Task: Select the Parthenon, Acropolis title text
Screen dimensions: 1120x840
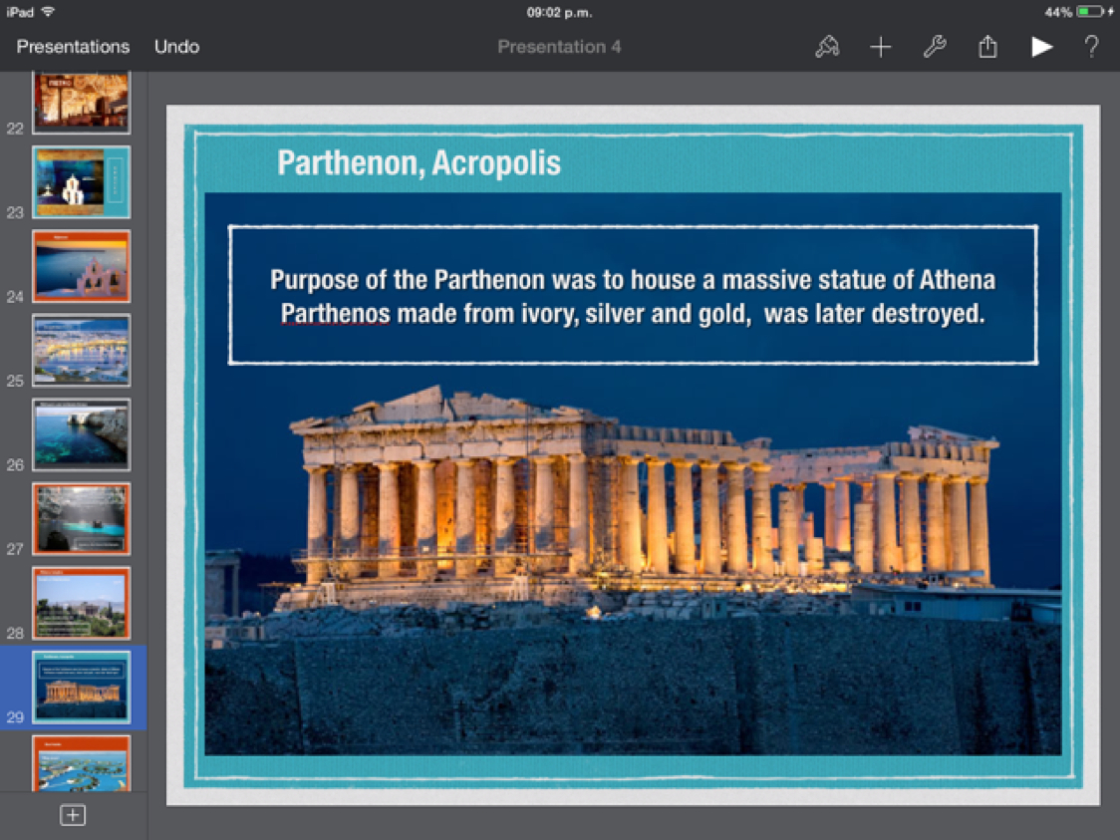Action: tap(419, 163)
